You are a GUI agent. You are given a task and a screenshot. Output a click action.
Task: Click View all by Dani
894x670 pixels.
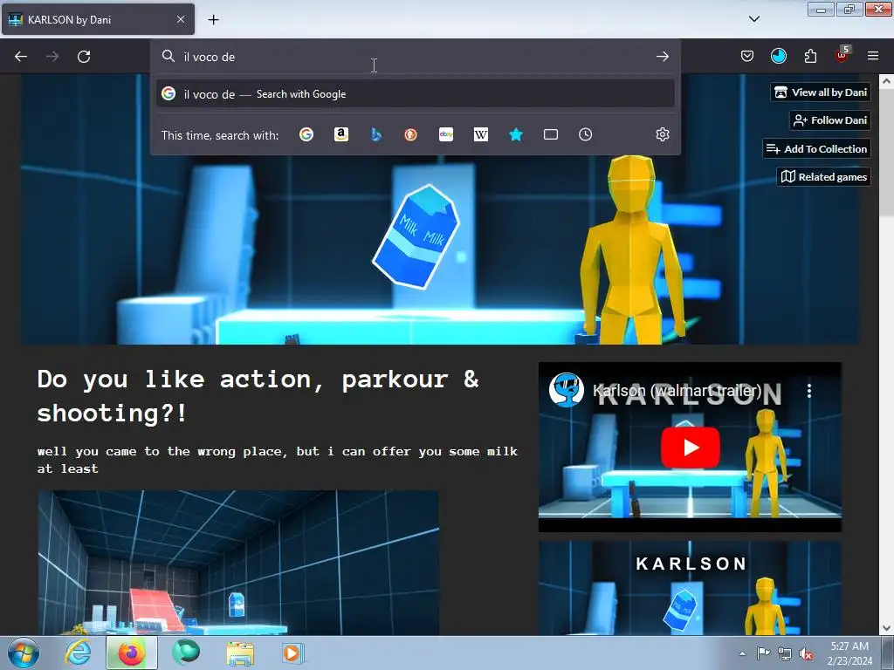coord(821,92)
